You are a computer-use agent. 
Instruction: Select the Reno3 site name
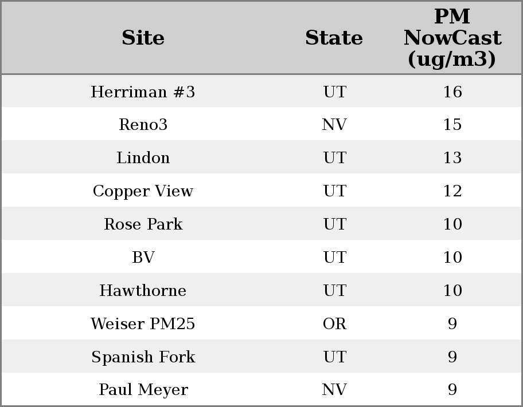(143, 125)
